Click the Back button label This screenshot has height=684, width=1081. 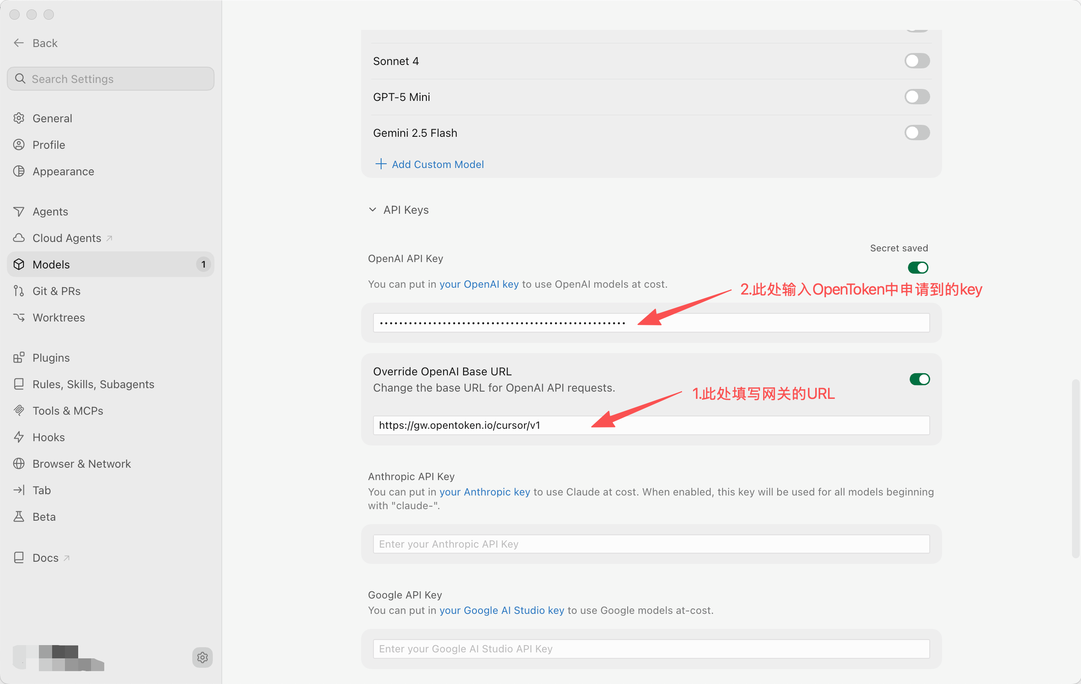45,43
